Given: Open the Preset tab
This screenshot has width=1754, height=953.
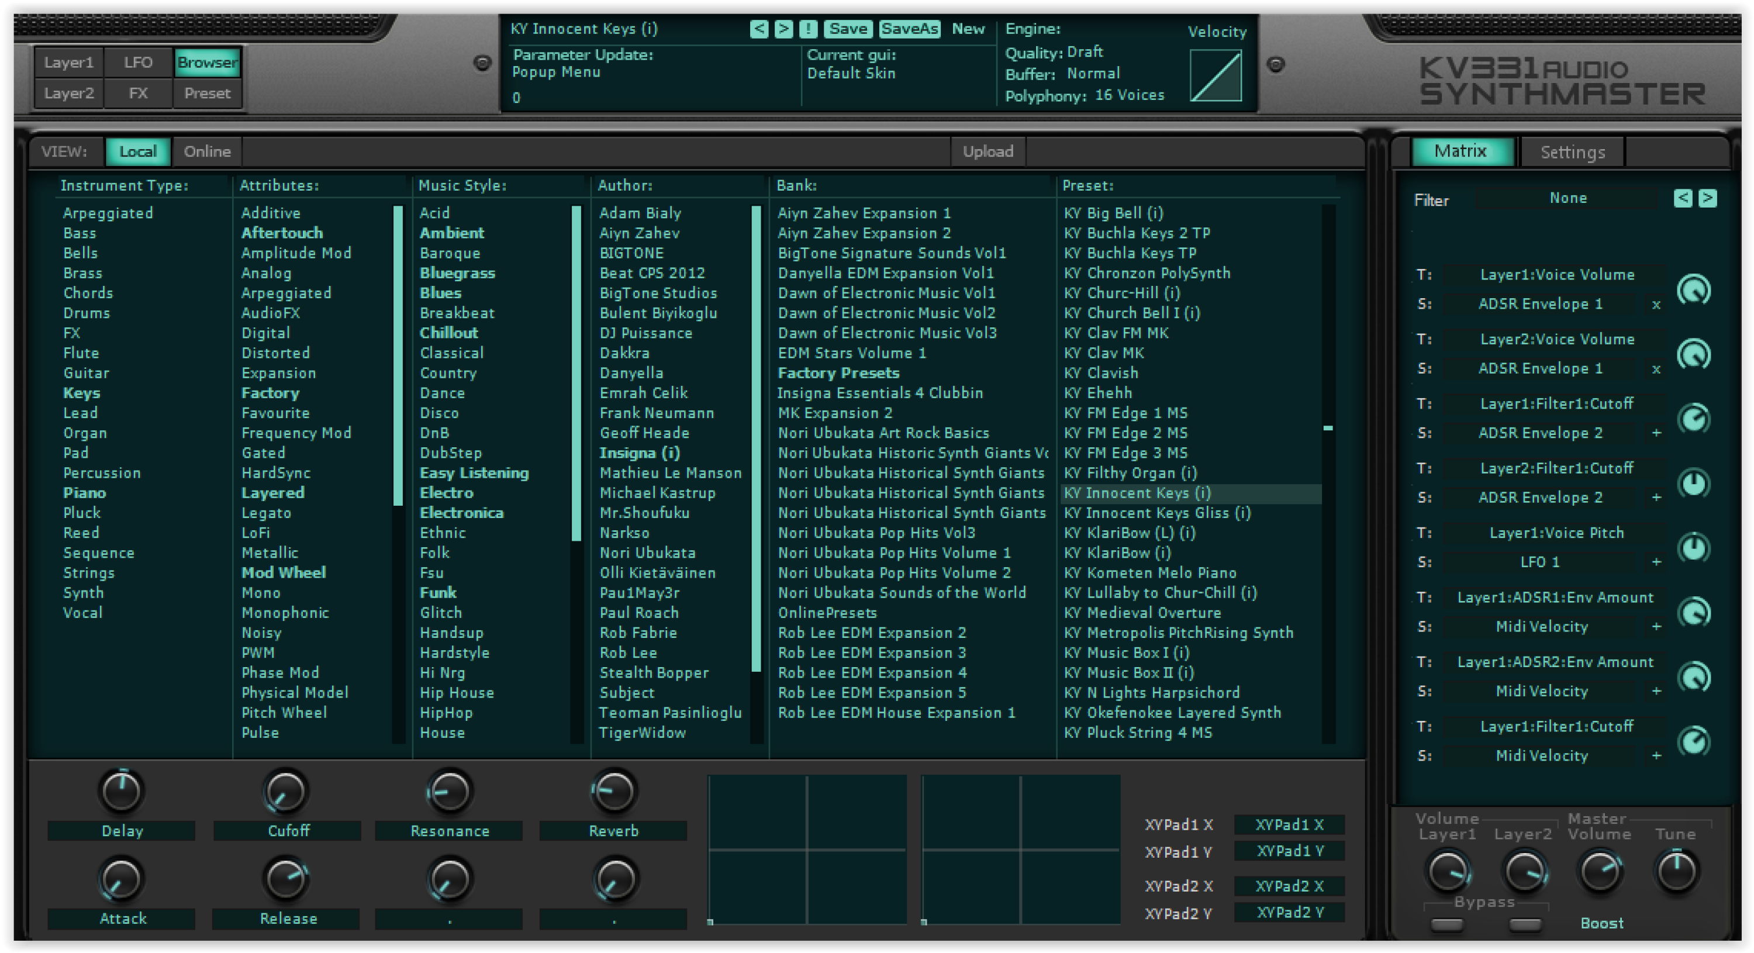Looking at the screenshot, I should (x=207, y=94).
